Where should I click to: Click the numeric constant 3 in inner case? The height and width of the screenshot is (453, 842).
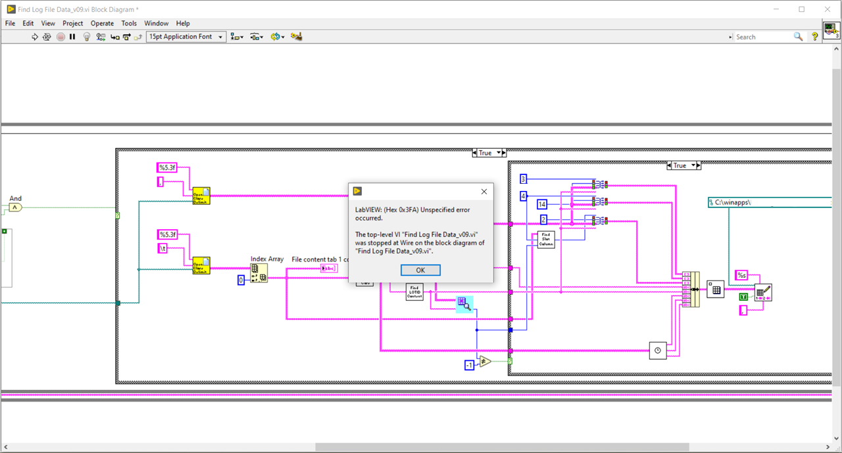(x=524, y=179)
